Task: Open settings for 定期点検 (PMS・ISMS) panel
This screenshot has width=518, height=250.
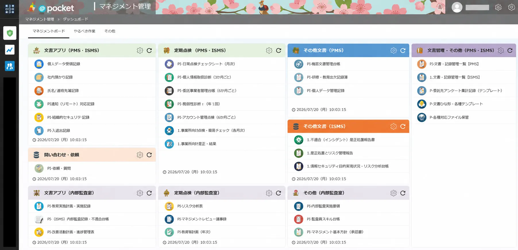Action: [x=269, y=50]
